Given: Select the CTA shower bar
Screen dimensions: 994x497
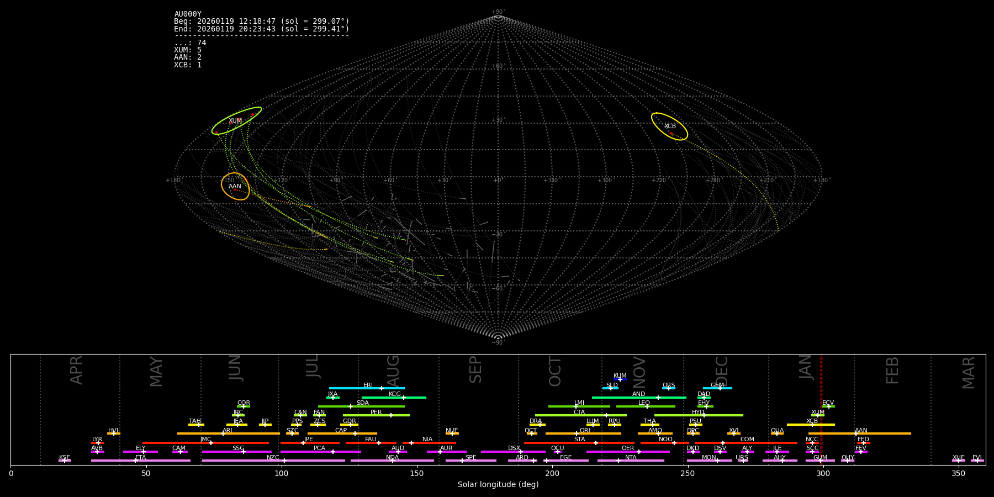Looking at the screenshot, I should [x=581, y=415].
